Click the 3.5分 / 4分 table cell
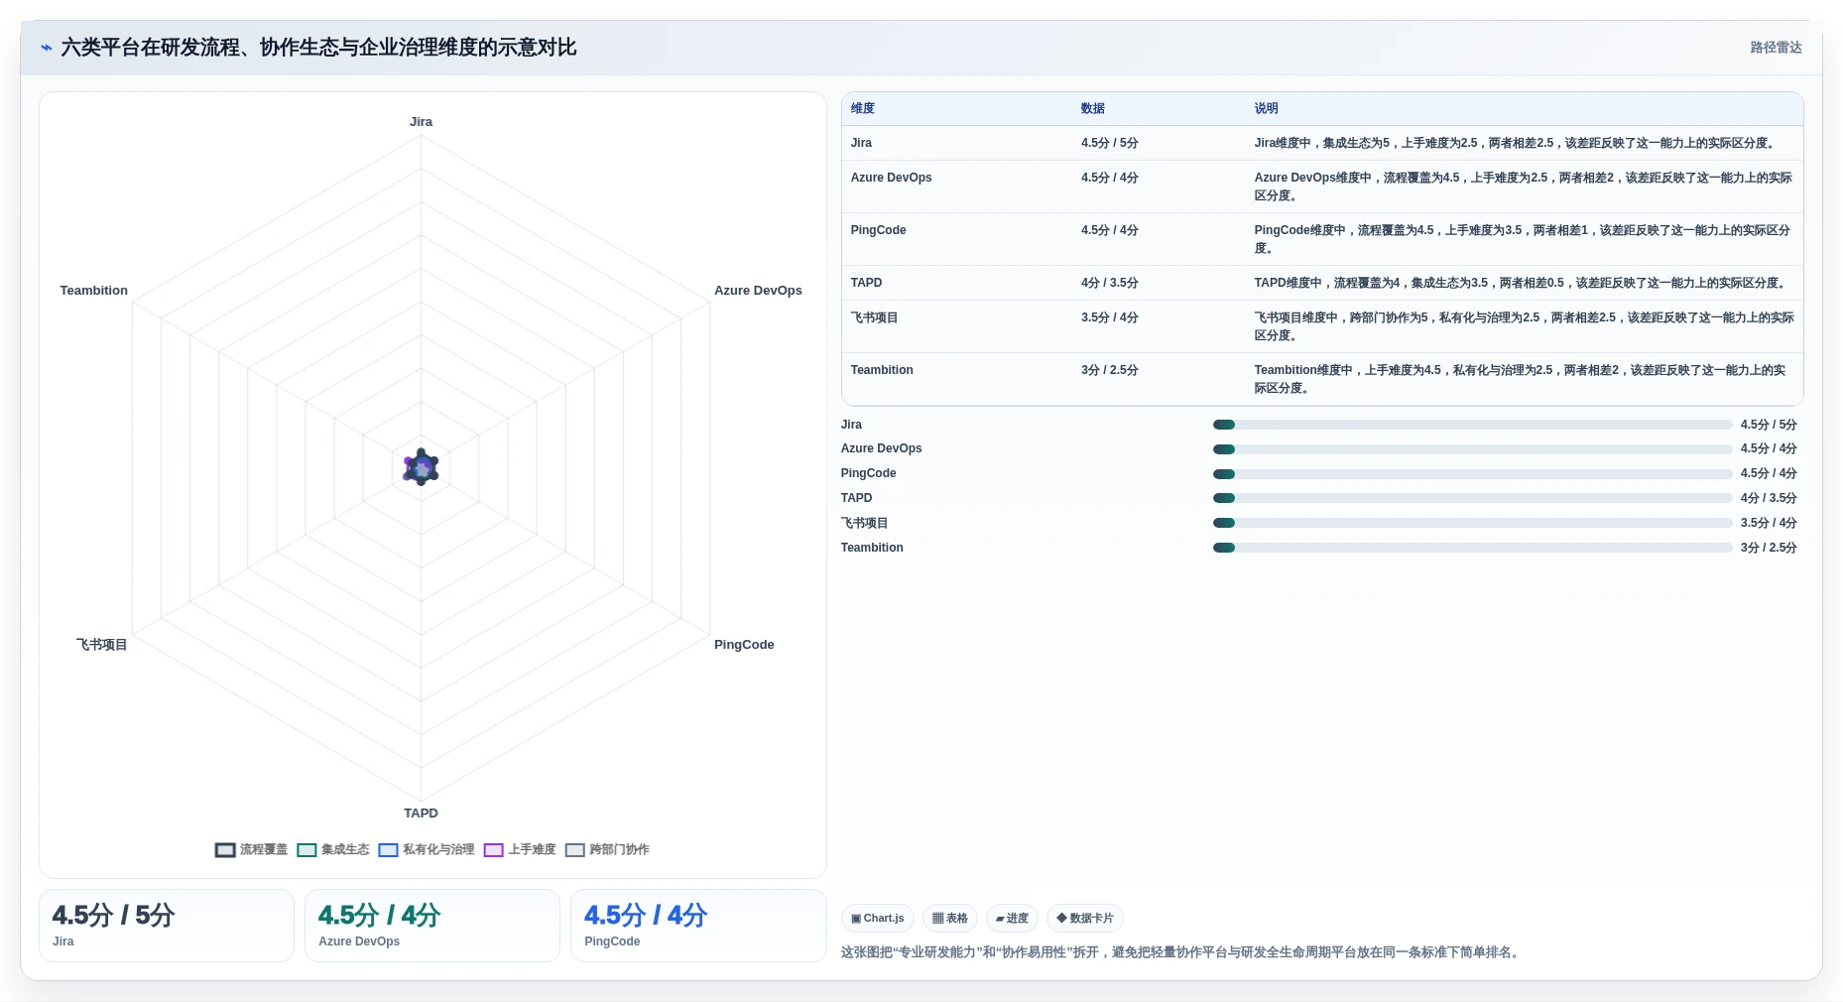The image size is (1843, 1002). pos(1109,317)
